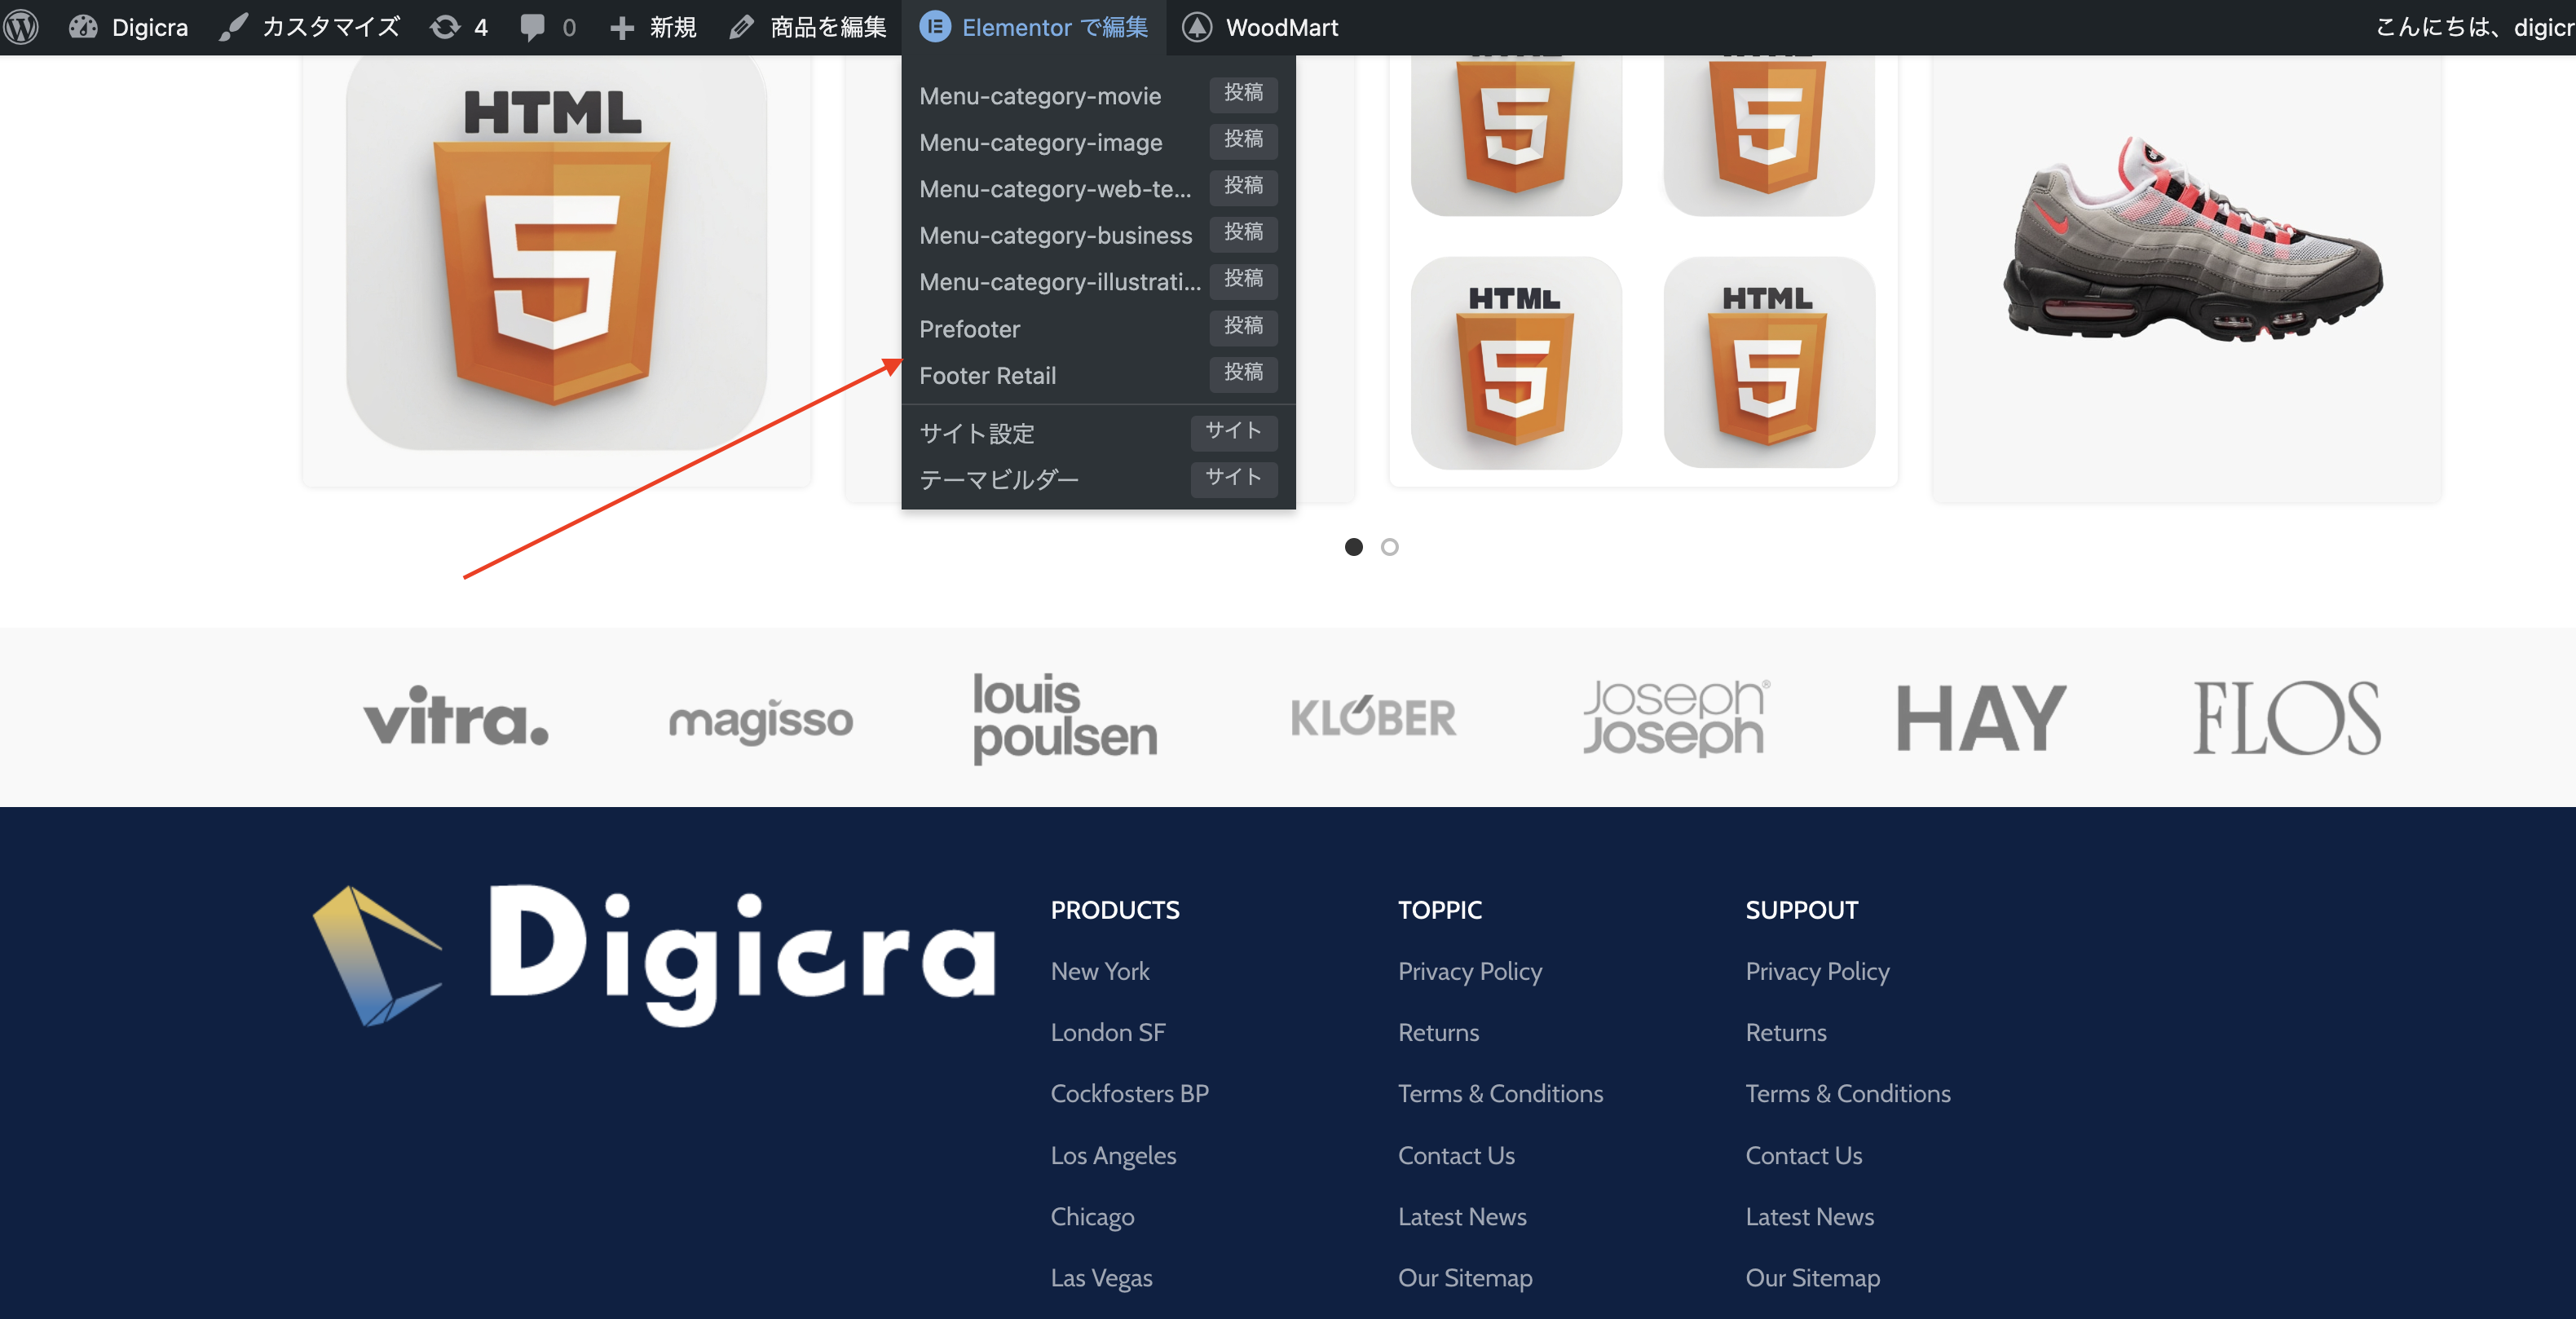Open London SF footer link

[1108, 1032]
